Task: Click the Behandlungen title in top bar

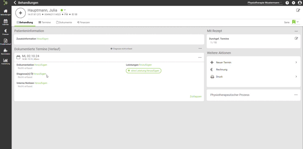Action: coord(28,3)
